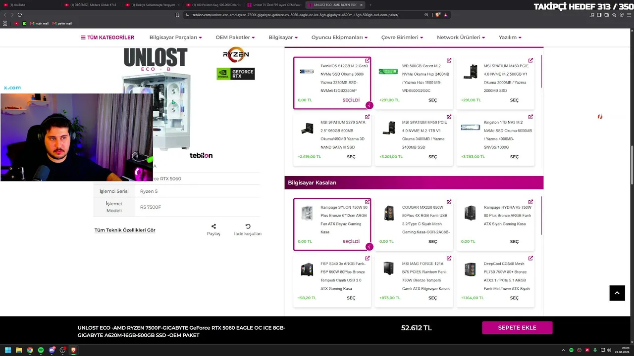The image size is (634, 356).
Task: Click the İade koşulları return icon
Action: tap(248, 226)
